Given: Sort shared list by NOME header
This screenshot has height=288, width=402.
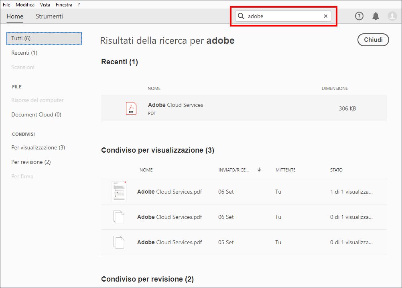Looking at the screenshot, I should 146,170.
